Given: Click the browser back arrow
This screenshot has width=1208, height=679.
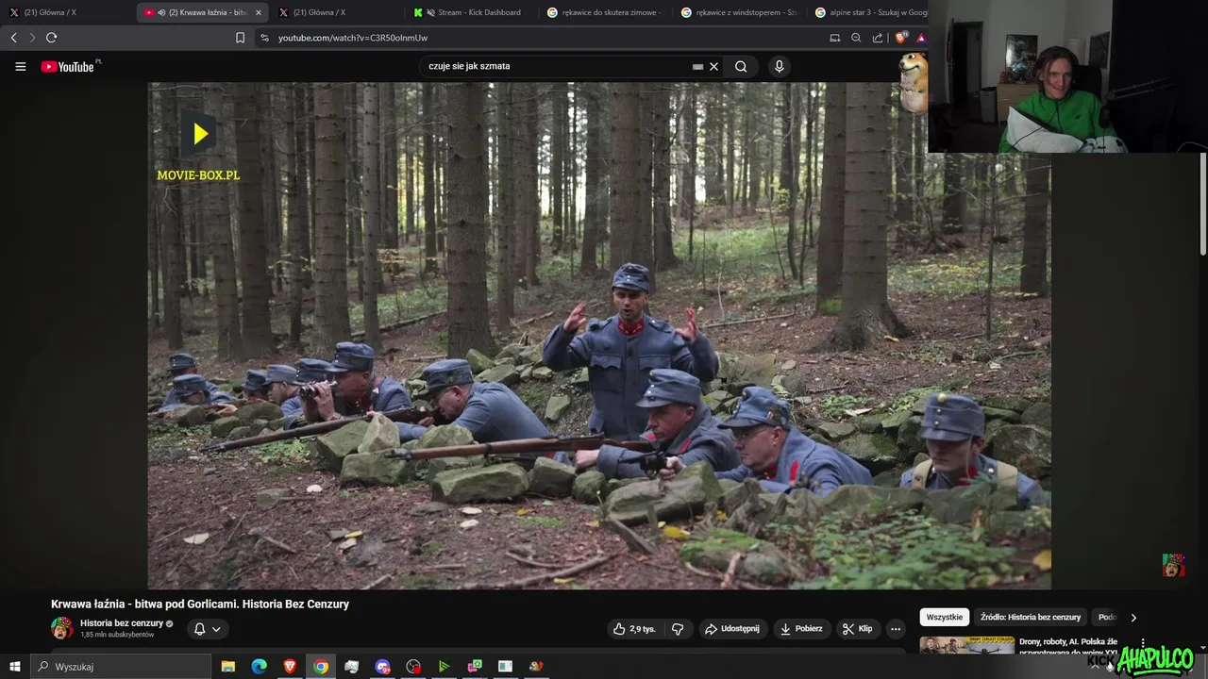Looking at the screenshot, I should click(x=14, y=38).
